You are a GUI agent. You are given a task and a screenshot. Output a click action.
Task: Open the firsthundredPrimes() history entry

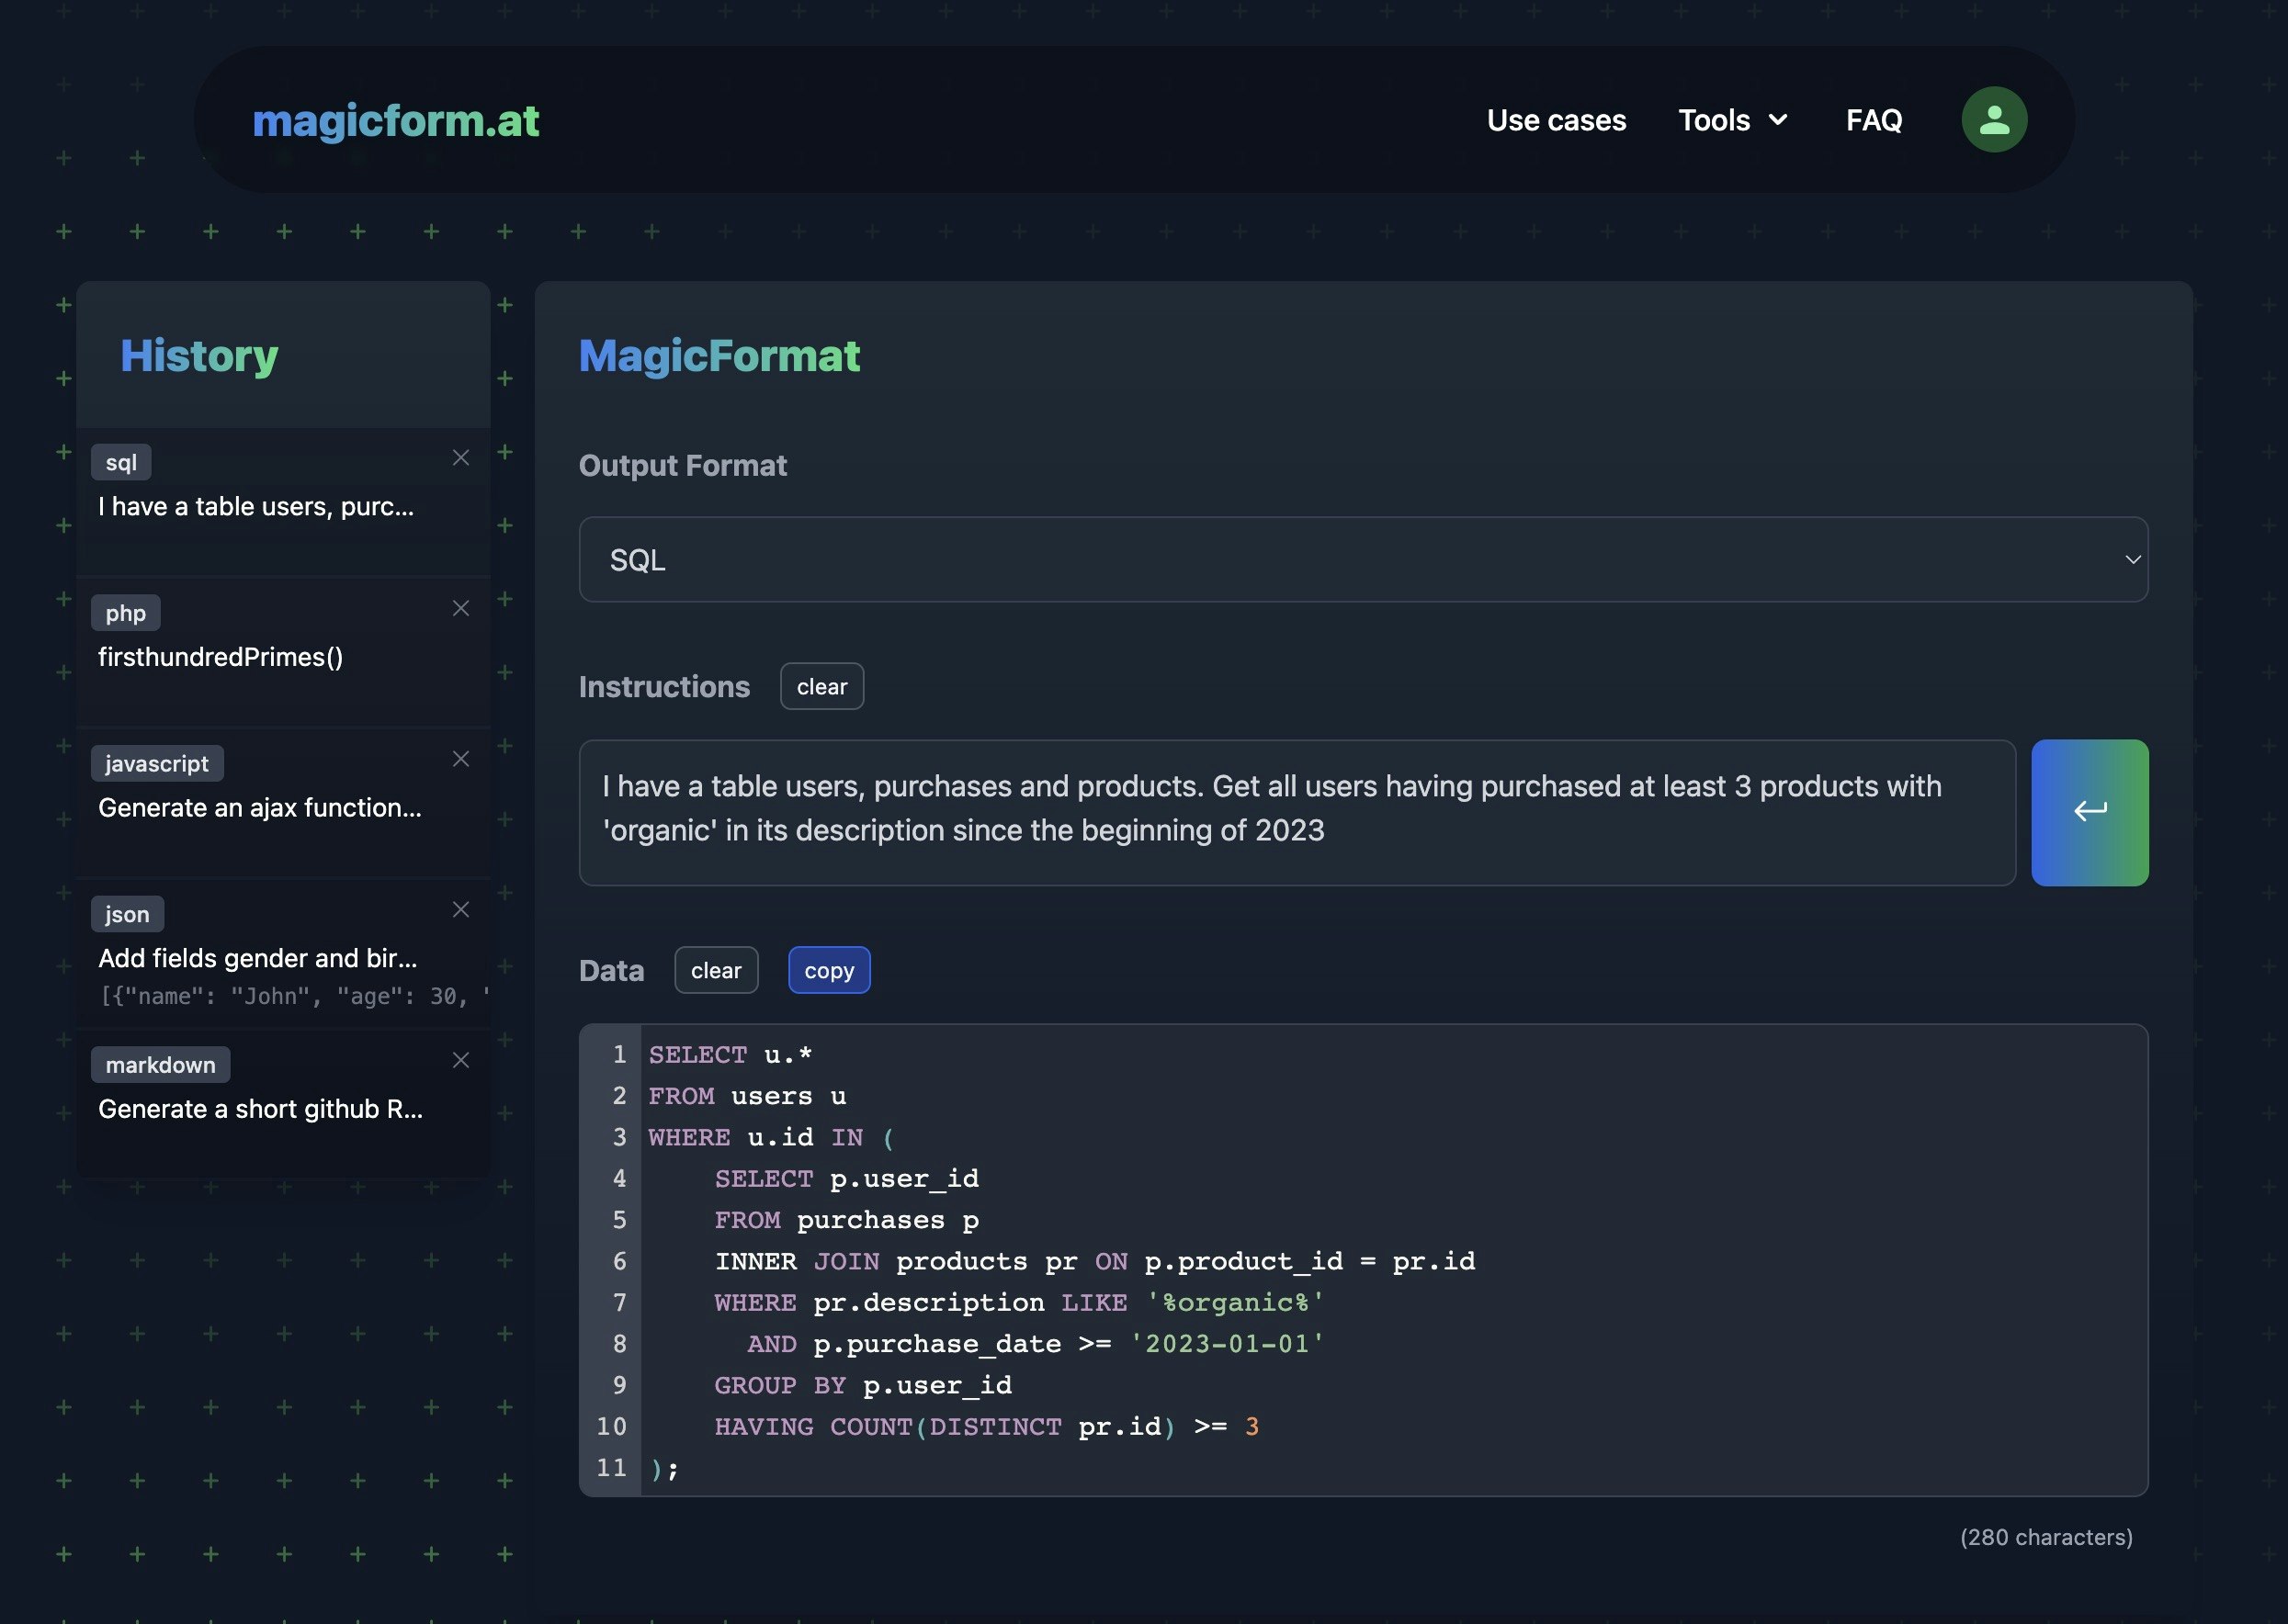pyautogui.click(x=221, y=657)
